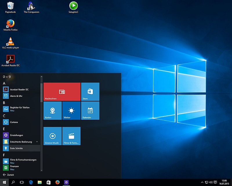The width and height of the screenshot is (232, 186).
Task: Click the F letter group header
Action: 4,155
